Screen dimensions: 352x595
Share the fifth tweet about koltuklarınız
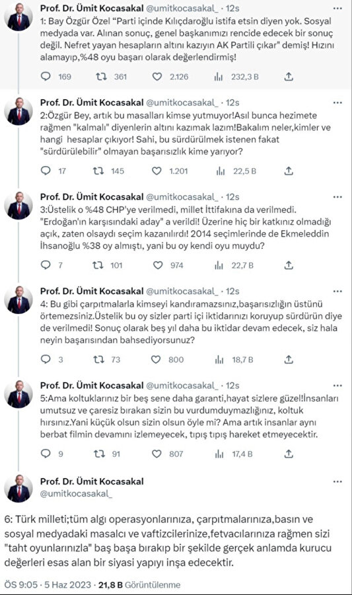tap(289, 454)
